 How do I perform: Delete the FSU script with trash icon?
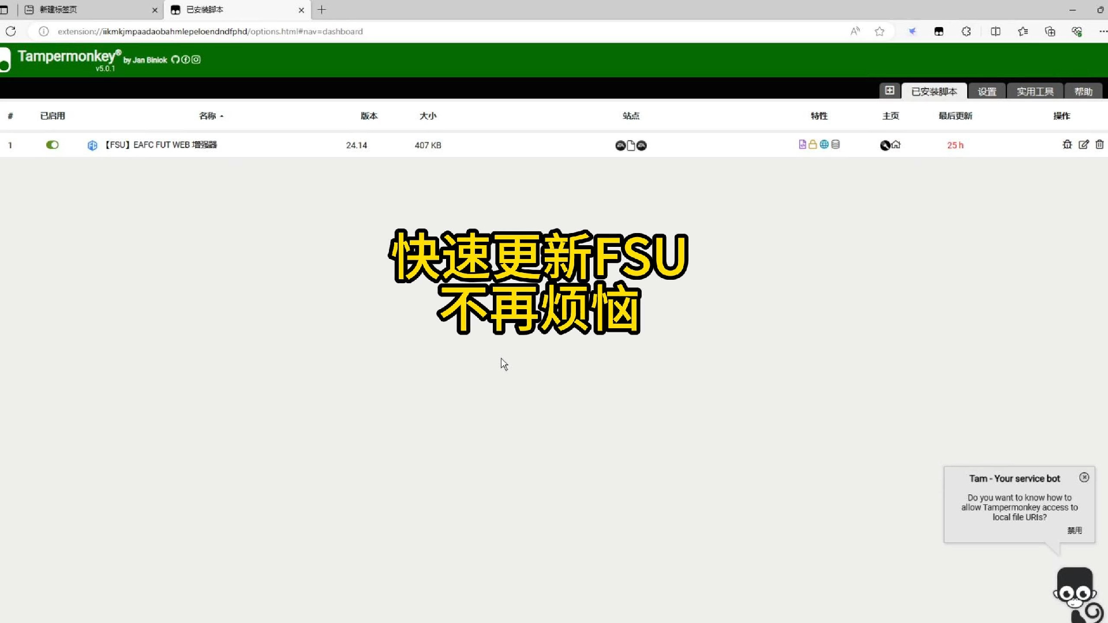pos(1099,145)
